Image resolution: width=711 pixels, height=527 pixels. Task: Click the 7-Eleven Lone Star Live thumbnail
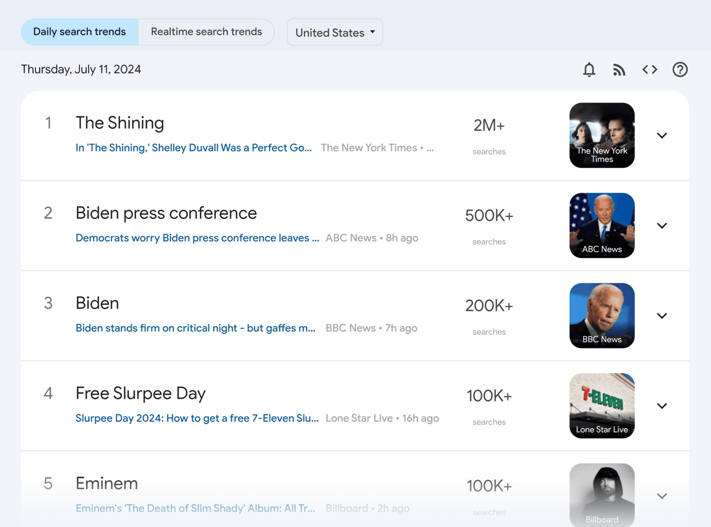(602, 406)
